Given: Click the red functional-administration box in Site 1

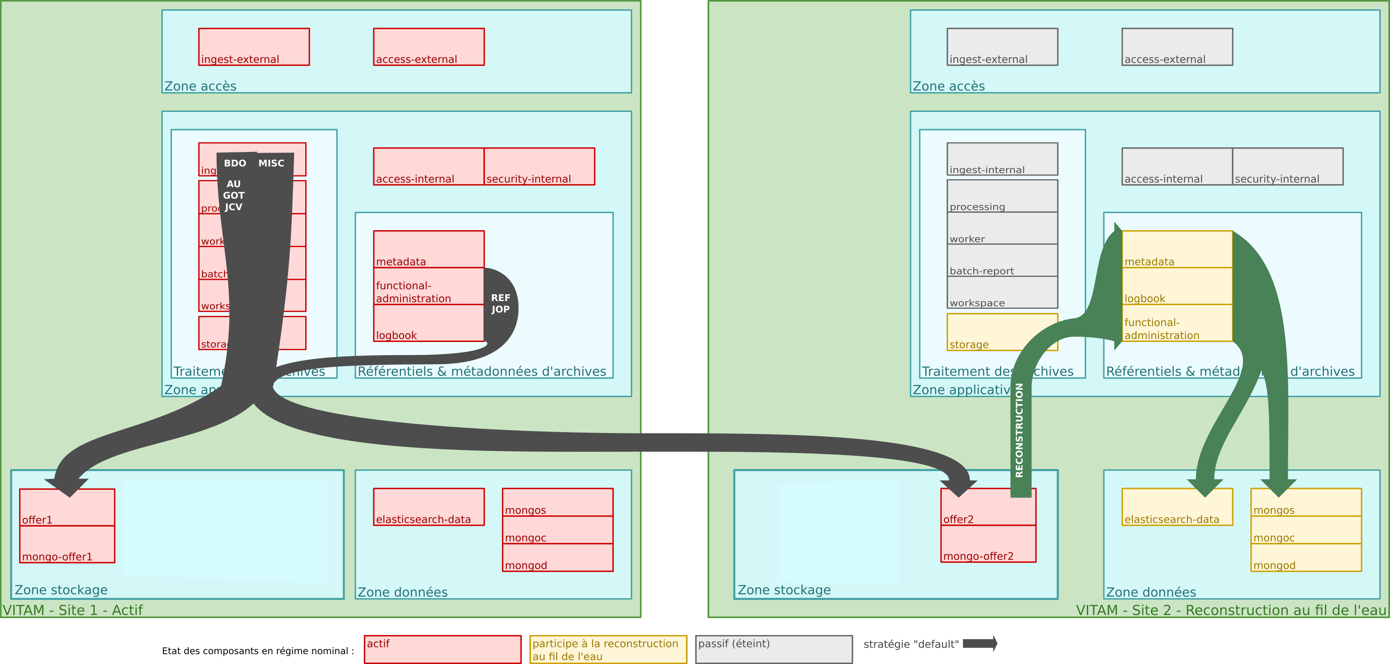Looking at the screenshot, I should tap(428, 286).
